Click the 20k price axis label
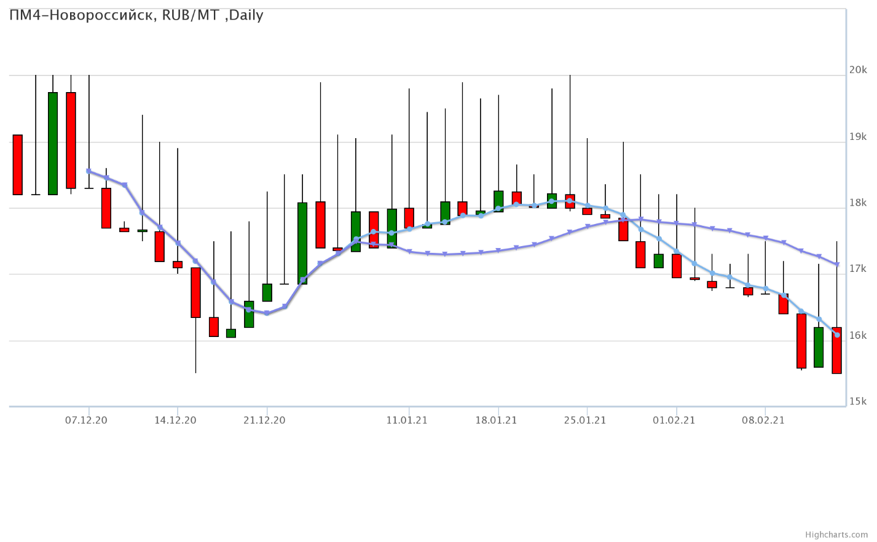The width and height of the screenshot is (877, 542). pos(857,70)
